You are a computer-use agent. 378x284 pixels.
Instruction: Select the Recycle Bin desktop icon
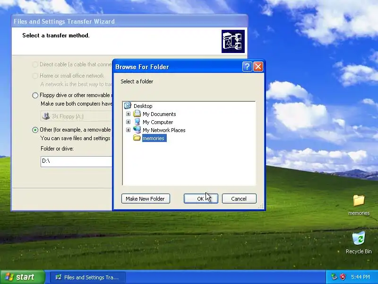(x=359, y=239)
